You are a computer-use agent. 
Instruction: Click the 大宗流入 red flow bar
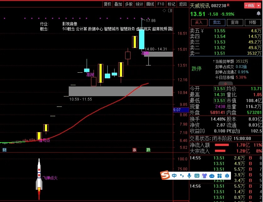point(220,151)
